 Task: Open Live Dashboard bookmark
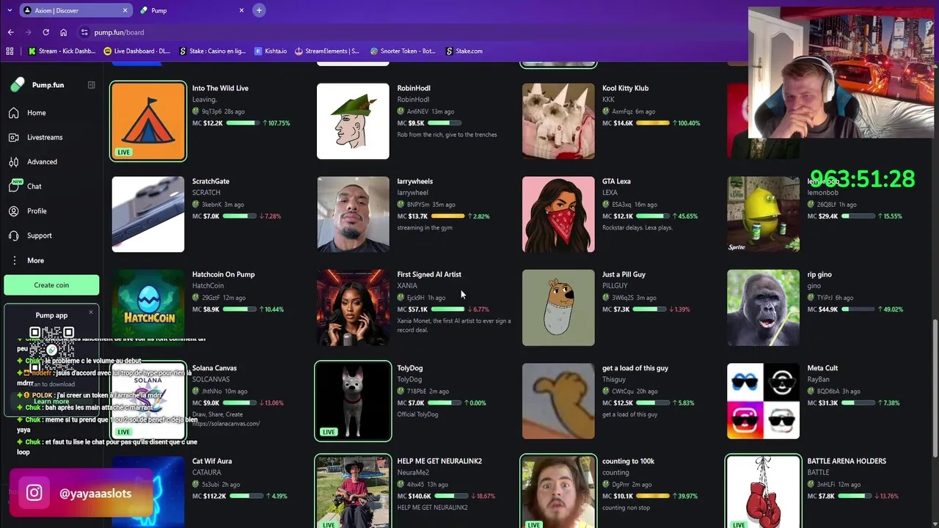click(x=137, y=51)
